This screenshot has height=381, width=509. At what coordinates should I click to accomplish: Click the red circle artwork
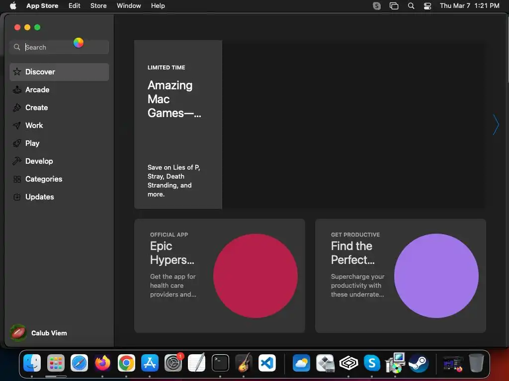255,276
